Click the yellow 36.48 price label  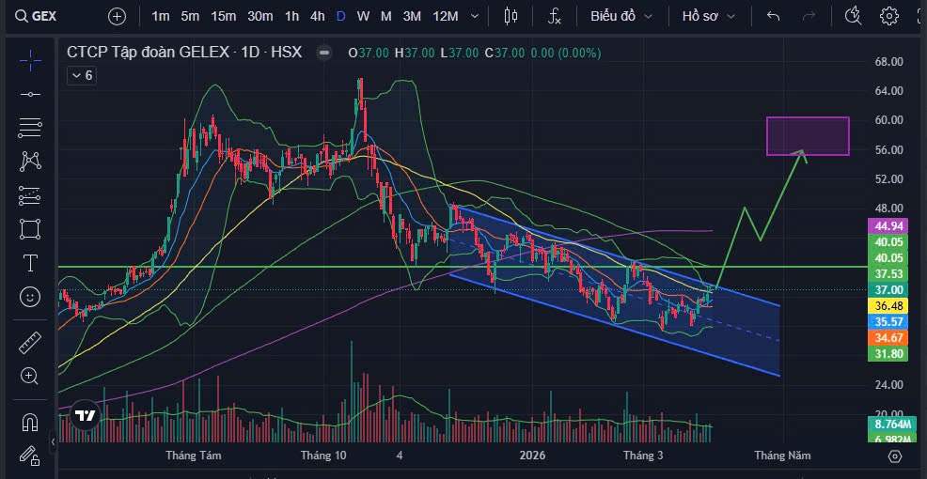889,306
